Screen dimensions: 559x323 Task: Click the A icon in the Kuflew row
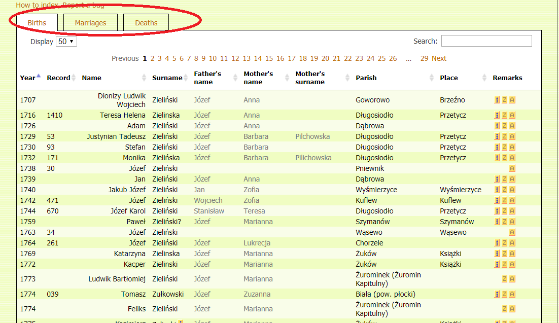pyautogui.click(x=512, y=200)
